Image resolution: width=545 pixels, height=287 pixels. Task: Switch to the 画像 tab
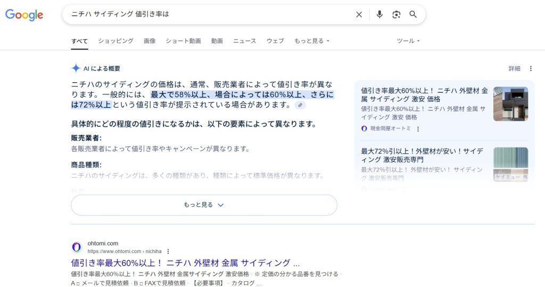[x=150, y=41]
